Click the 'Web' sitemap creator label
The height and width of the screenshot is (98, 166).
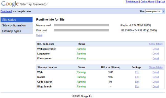(40, 72)
